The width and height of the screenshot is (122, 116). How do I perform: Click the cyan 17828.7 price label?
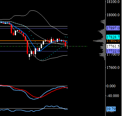point(113,37)
